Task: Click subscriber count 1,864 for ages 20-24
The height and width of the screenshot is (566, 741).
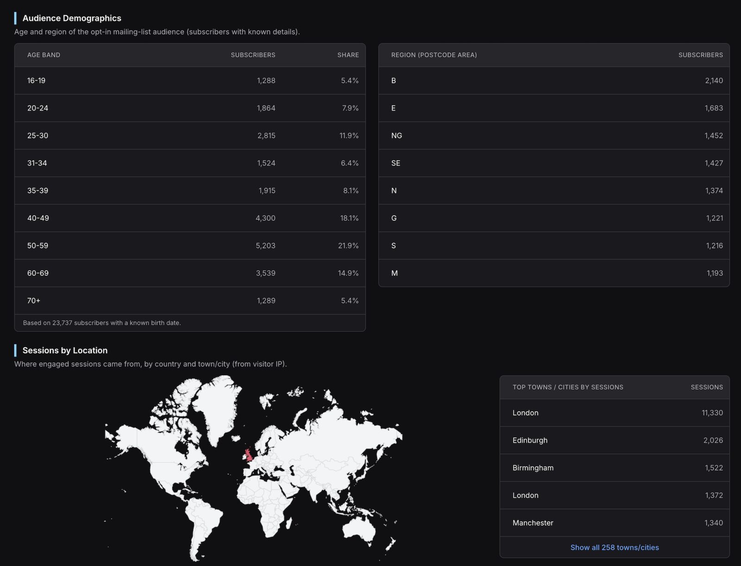Action: 266,108
